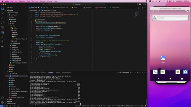Switch to the AndroidManifest.xml editor tab
The width and height of the screenshot is (191, 107).
pyautogui.click(x=60, y=8)
